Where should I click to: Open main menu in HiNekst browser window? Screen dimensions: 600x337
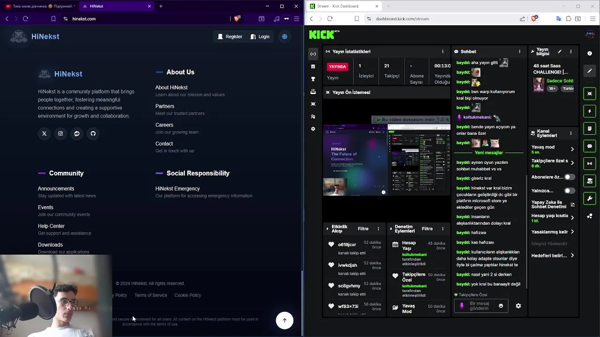pos(296,19)
